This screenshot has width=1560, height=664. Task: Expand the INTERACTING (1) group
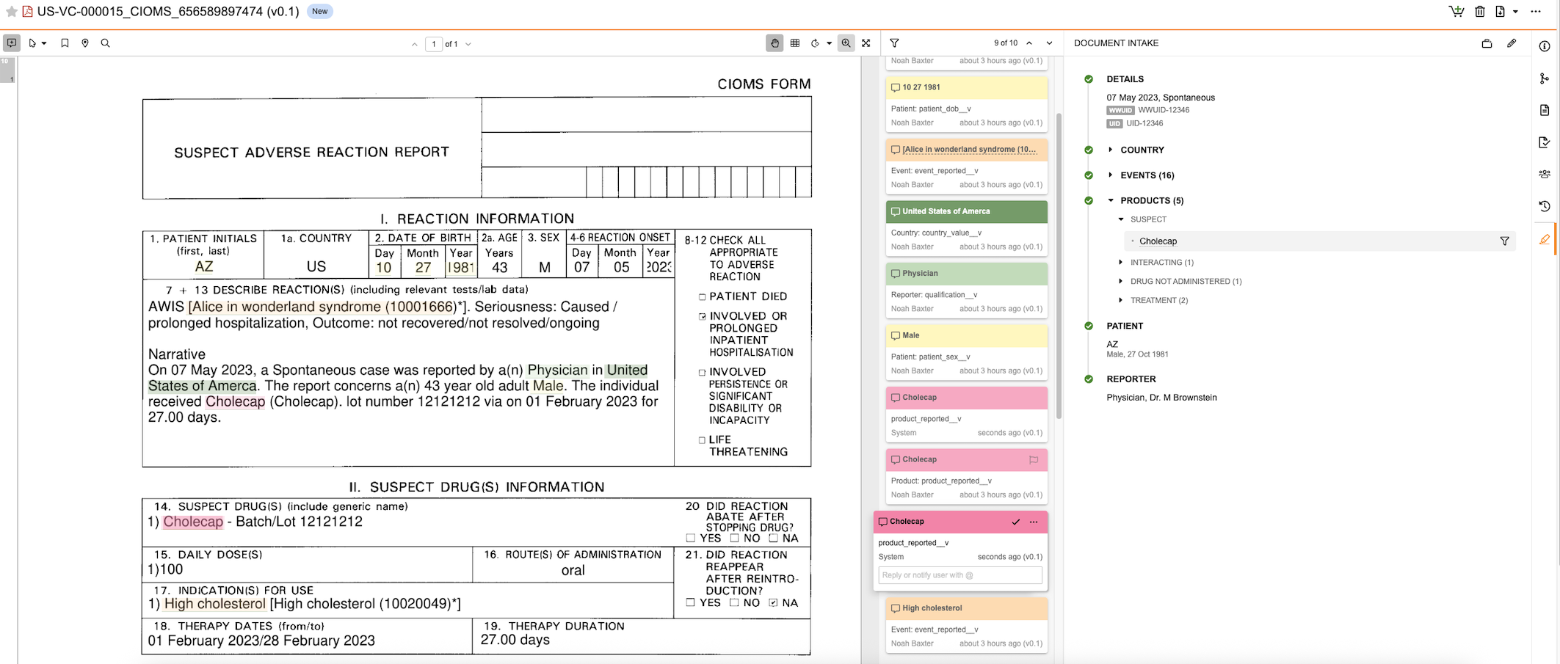1121,262
